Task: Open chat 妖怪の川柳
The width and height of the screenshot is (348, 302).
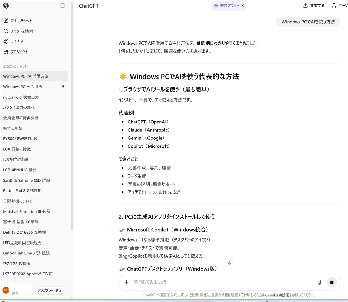Action: coord(34,128)
